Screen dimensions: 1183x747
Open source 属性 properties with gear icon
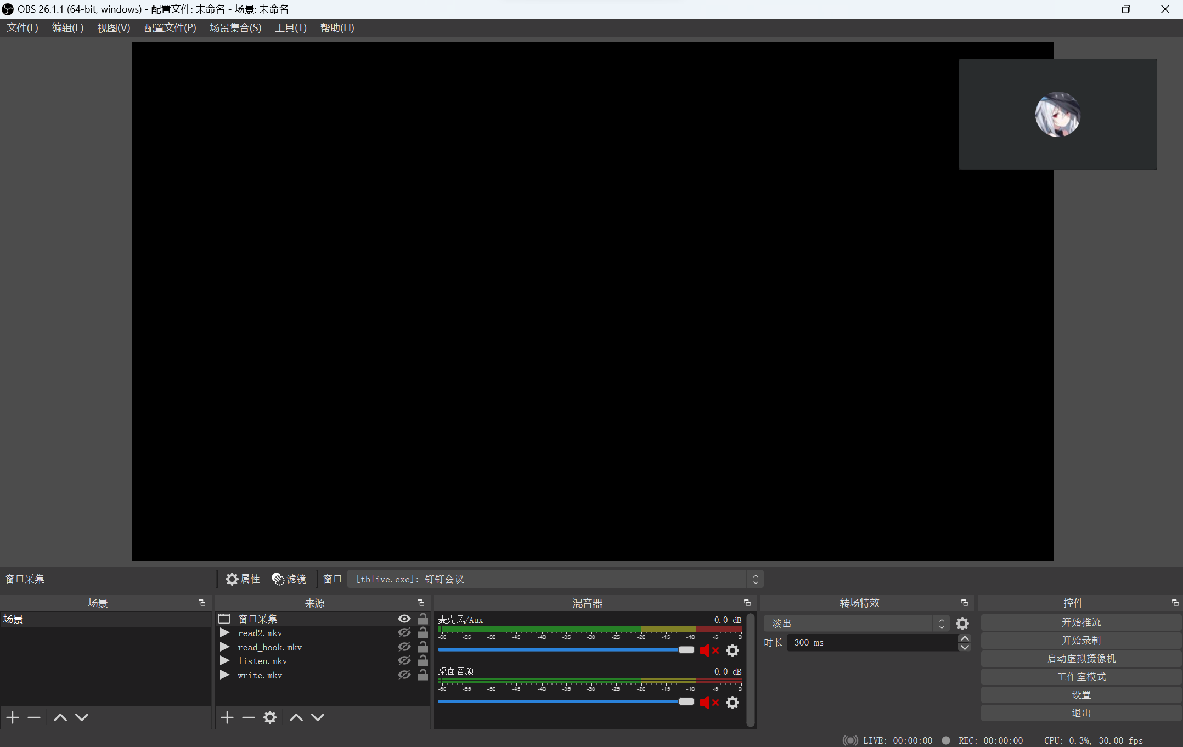click(243, 579)
